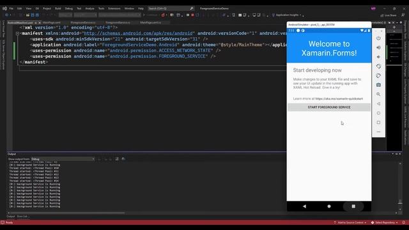The height and width of the screenshot is (230, 409).
Task: Click the user account avatar badge
Action: point(373,8)
